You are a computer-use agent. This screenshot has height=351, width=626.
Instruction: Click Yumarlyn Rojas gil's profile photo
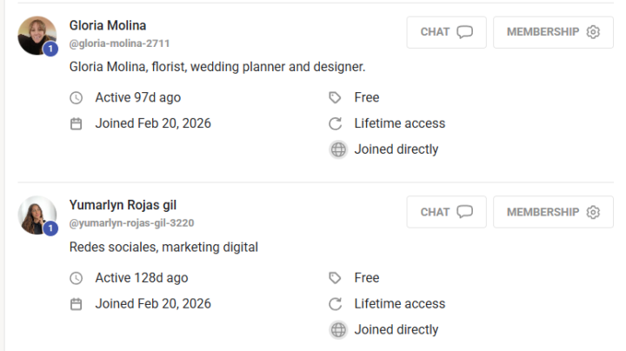pos(37,215)
